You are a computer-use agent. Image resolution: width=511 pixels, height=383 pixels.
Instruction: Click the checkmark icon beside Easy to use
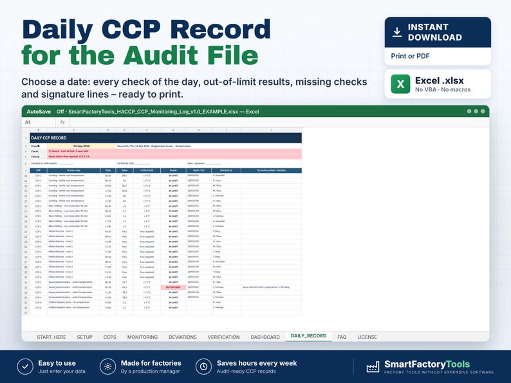click(x=25, y=367)
